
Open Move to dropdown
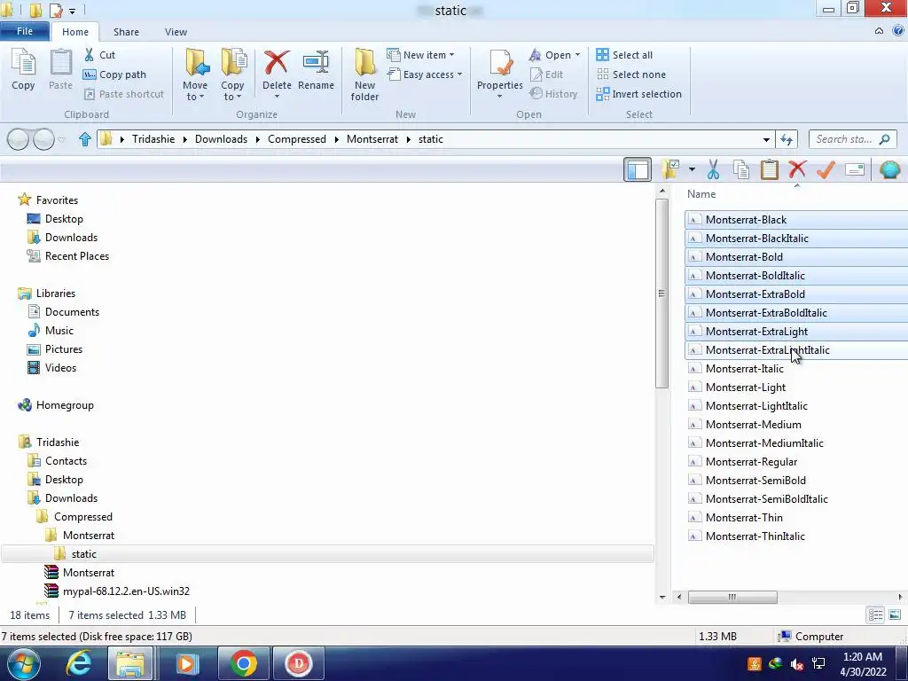coord(195,75)
